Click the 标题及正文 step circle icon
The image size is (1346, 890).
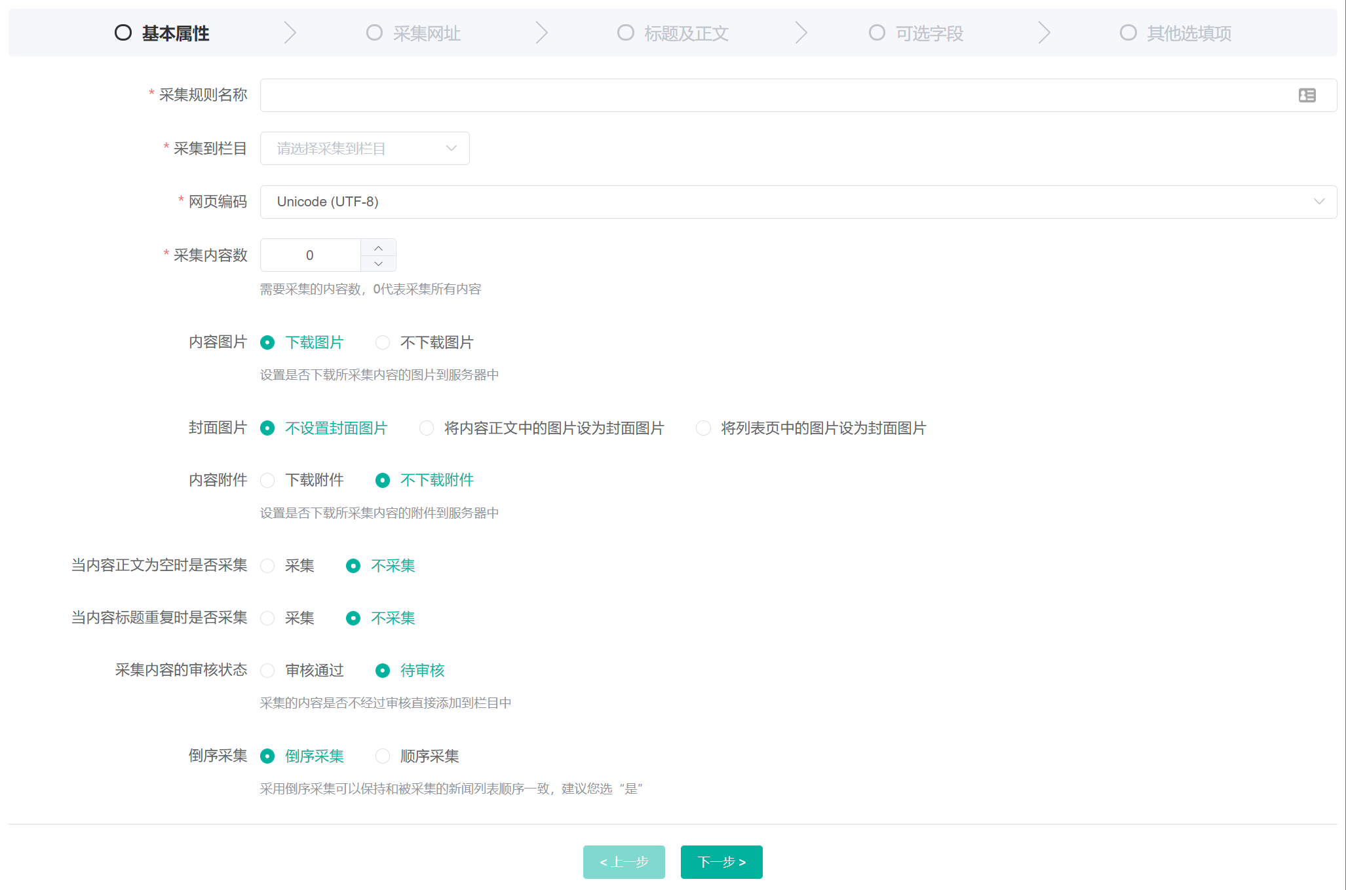pos(626,33)
